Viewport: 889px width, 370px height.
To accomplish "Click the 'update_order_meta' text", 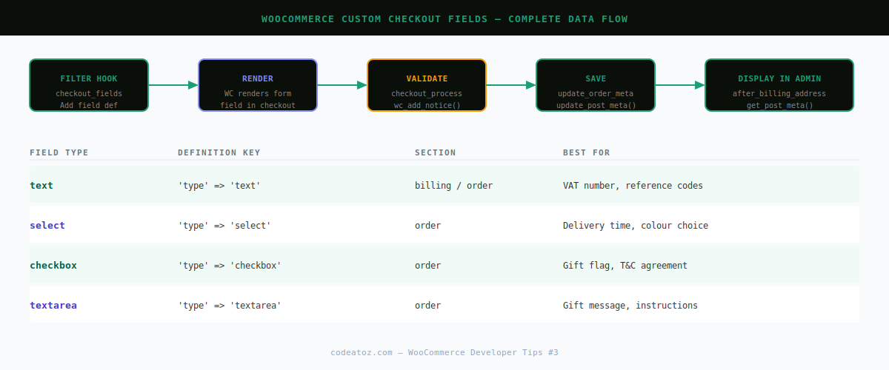I will [x=596, y=93].
